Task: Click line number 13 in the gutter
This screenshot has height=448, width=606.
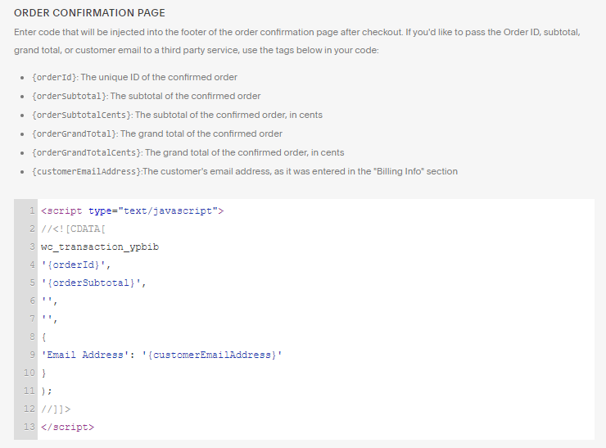Action: (29, 427)
